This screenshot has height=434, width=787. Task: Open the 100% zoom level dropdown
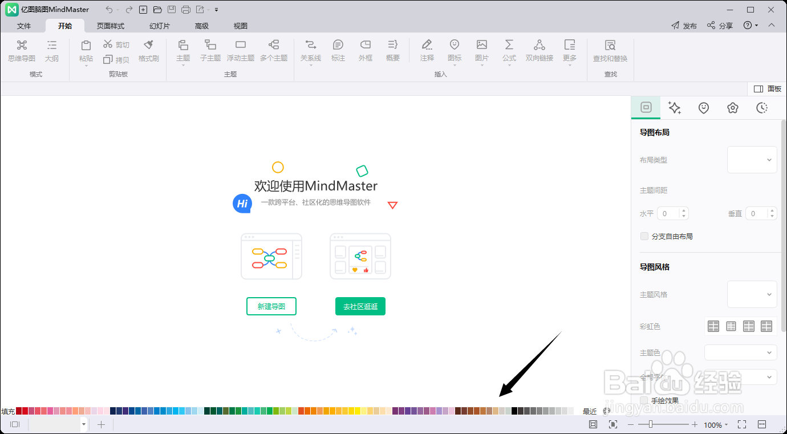(716, 425)
